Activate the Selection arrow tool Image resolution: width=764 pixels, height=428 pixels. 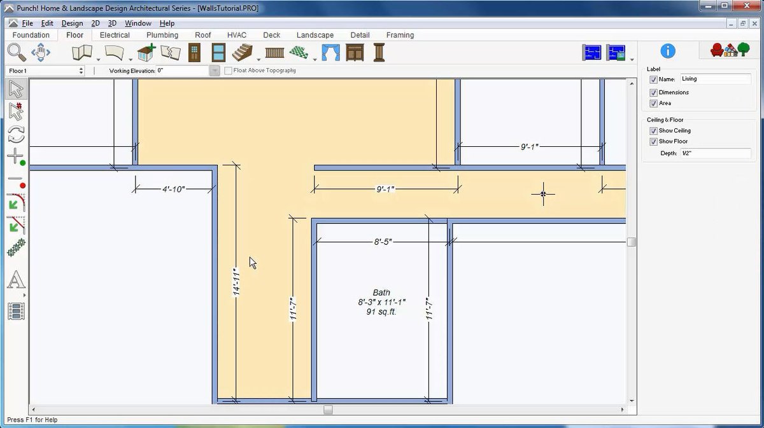[16, 90]
